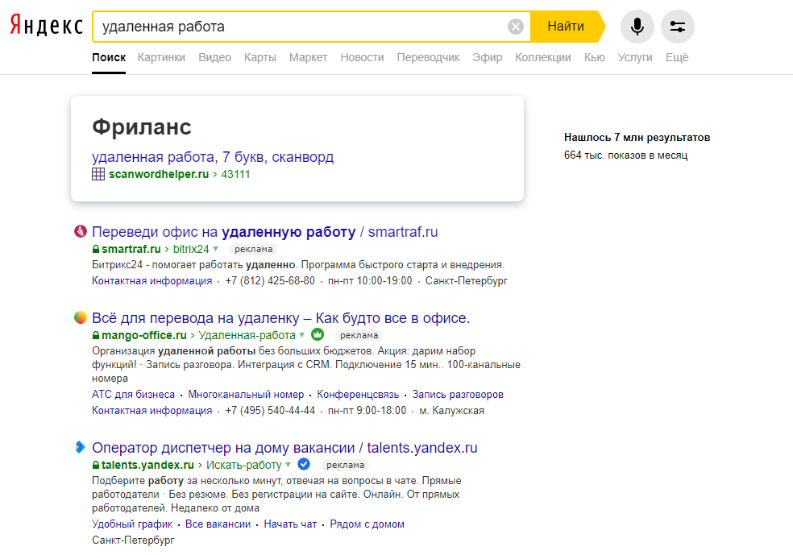Expand the dropdown arrow after Удаленная-работа
793x555 pixels.
click(302, 335)
